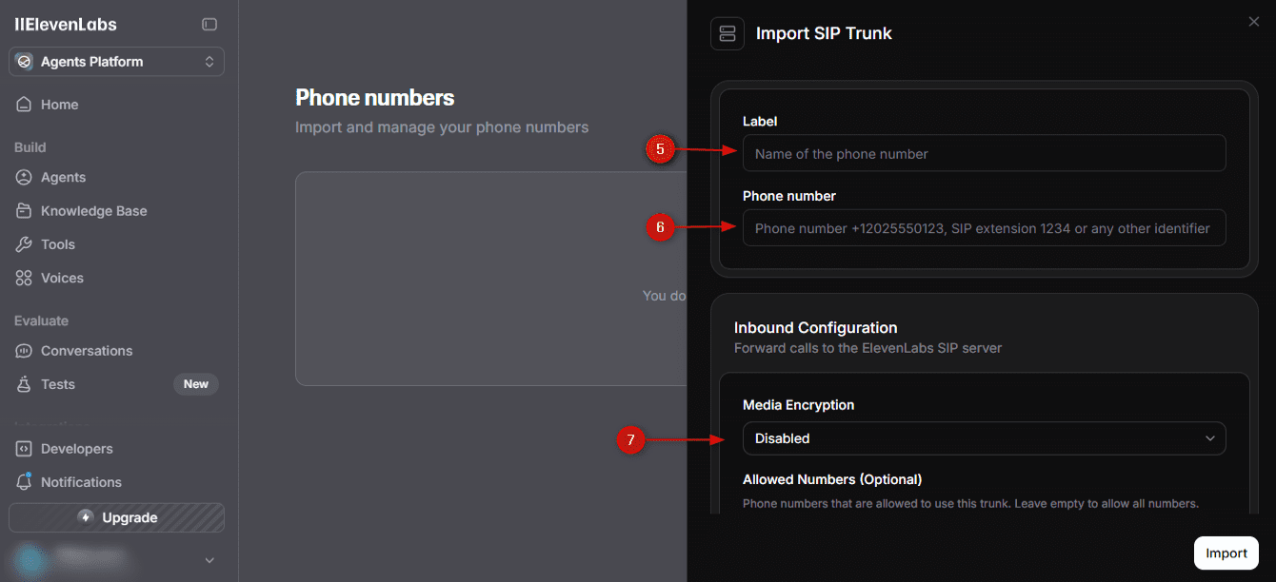This screenshot has width=1276, height=582.
Task: Click the Tools wrench icon
Action: click(24, 244)
